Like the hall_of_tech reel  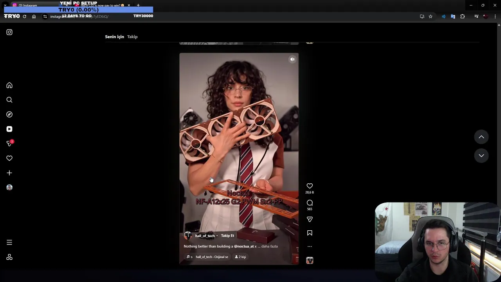310,186
